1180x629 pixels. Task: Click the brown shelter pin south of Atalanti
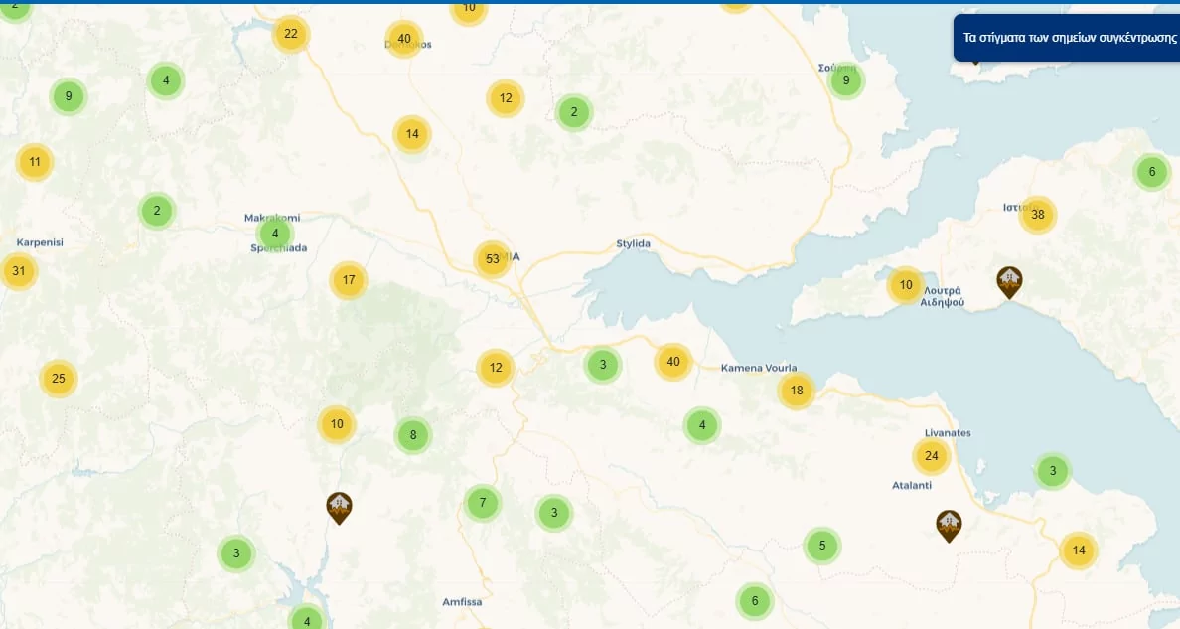(x=949, y=526)
